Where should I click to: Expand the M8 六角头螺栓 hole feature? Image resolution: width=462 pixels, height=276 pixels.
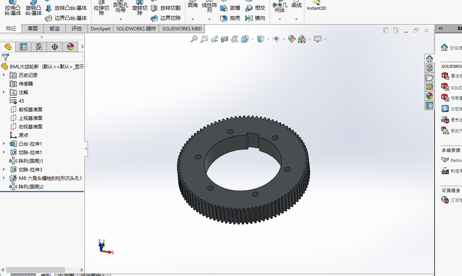(4, 178)
